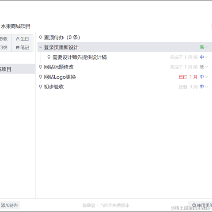Open priority dropdown 中 for 网站Logo更换
Viewport: 212px width, 212px height.
204,77
